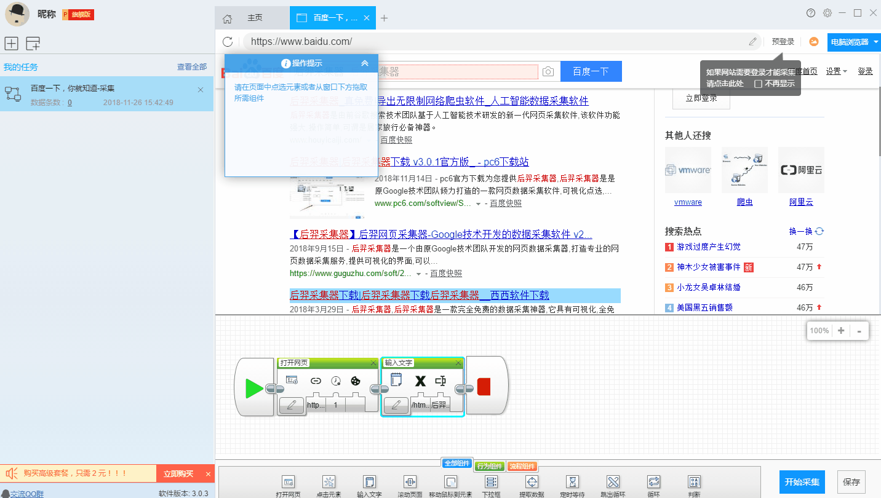Click pencil edit button of 输入文字 block
This screenshot has width=881, height=498.
[397, 405]
